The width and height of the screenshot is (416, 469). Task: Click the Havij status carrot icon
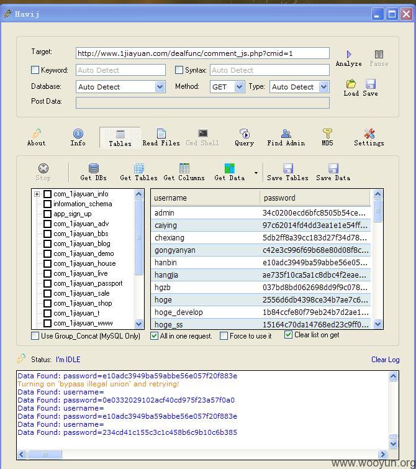pyautogui.click(x=21, y=358)
